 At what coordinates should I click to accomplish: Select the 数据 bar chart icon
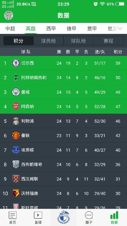coord(114,215)
